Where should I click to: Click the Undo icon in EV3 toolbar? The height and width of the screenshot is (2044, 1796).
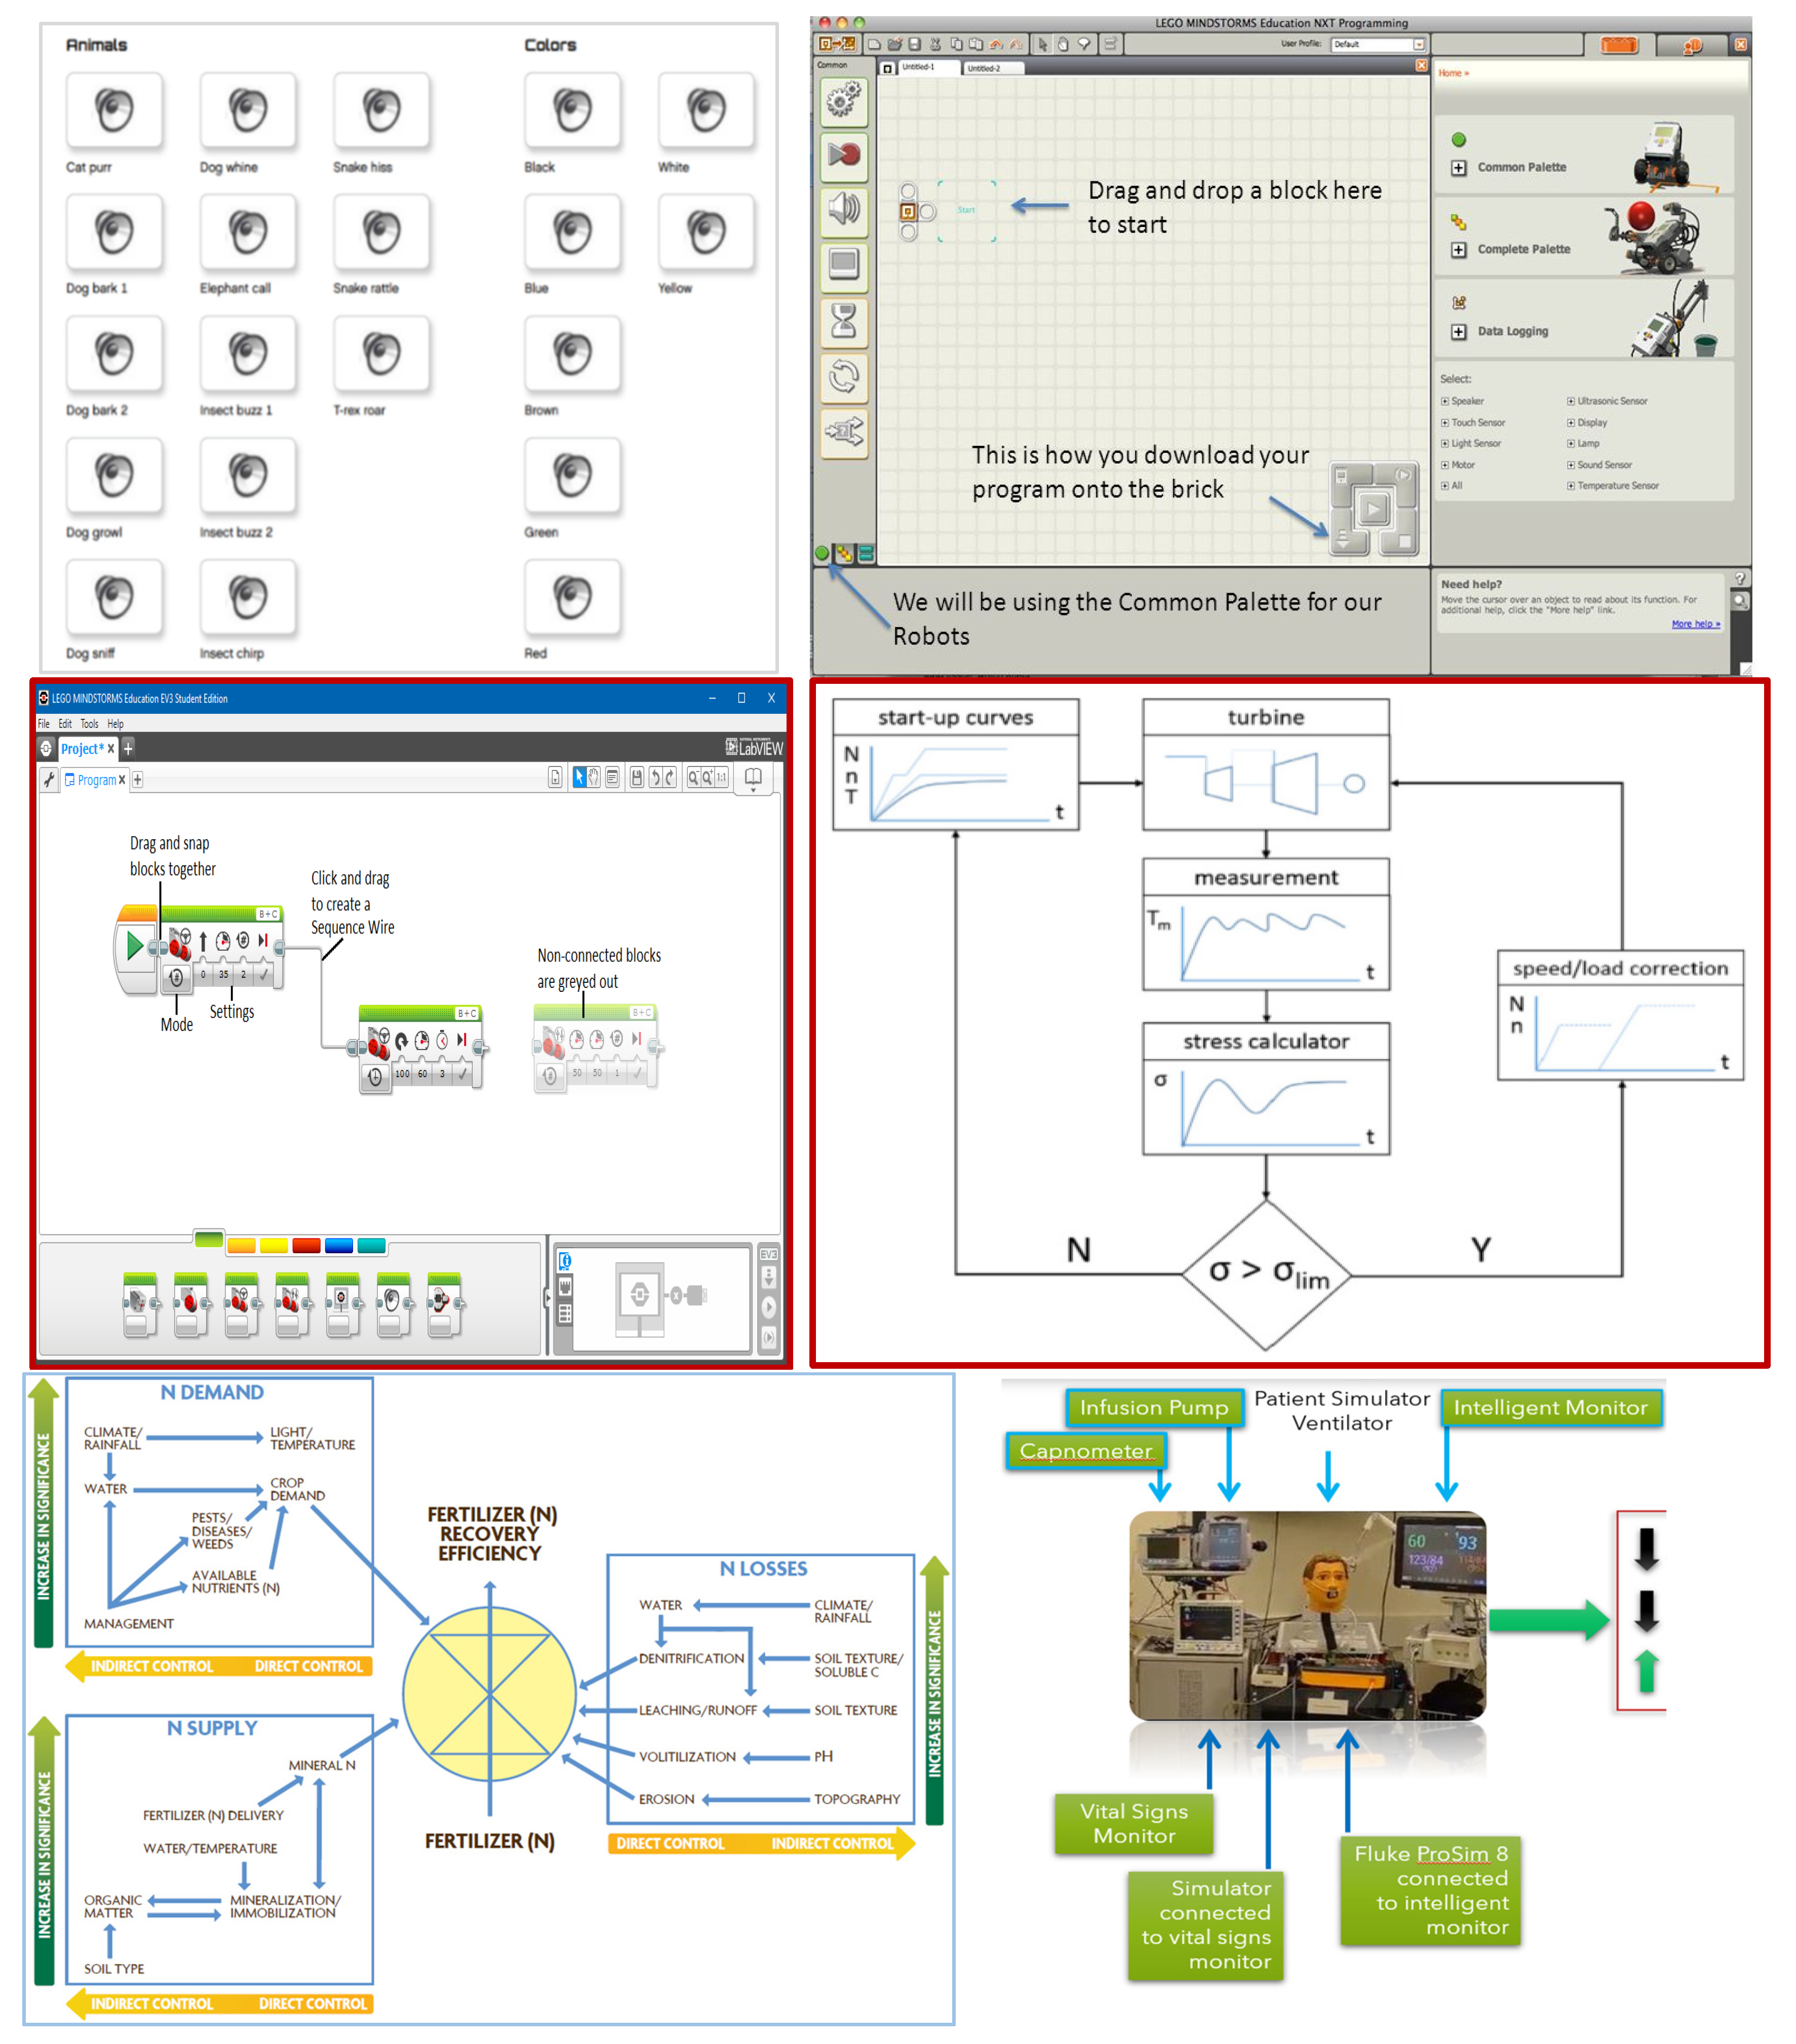657,777
